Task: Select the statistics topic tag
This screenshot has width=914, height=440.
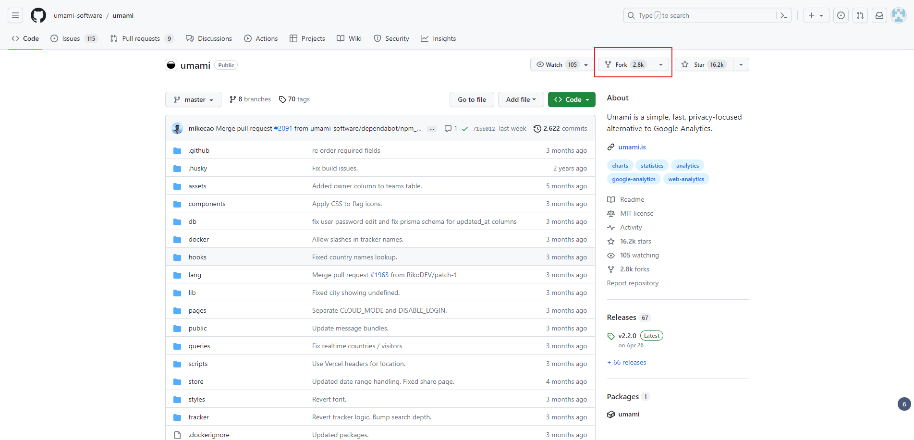Action: pos(652,166)
